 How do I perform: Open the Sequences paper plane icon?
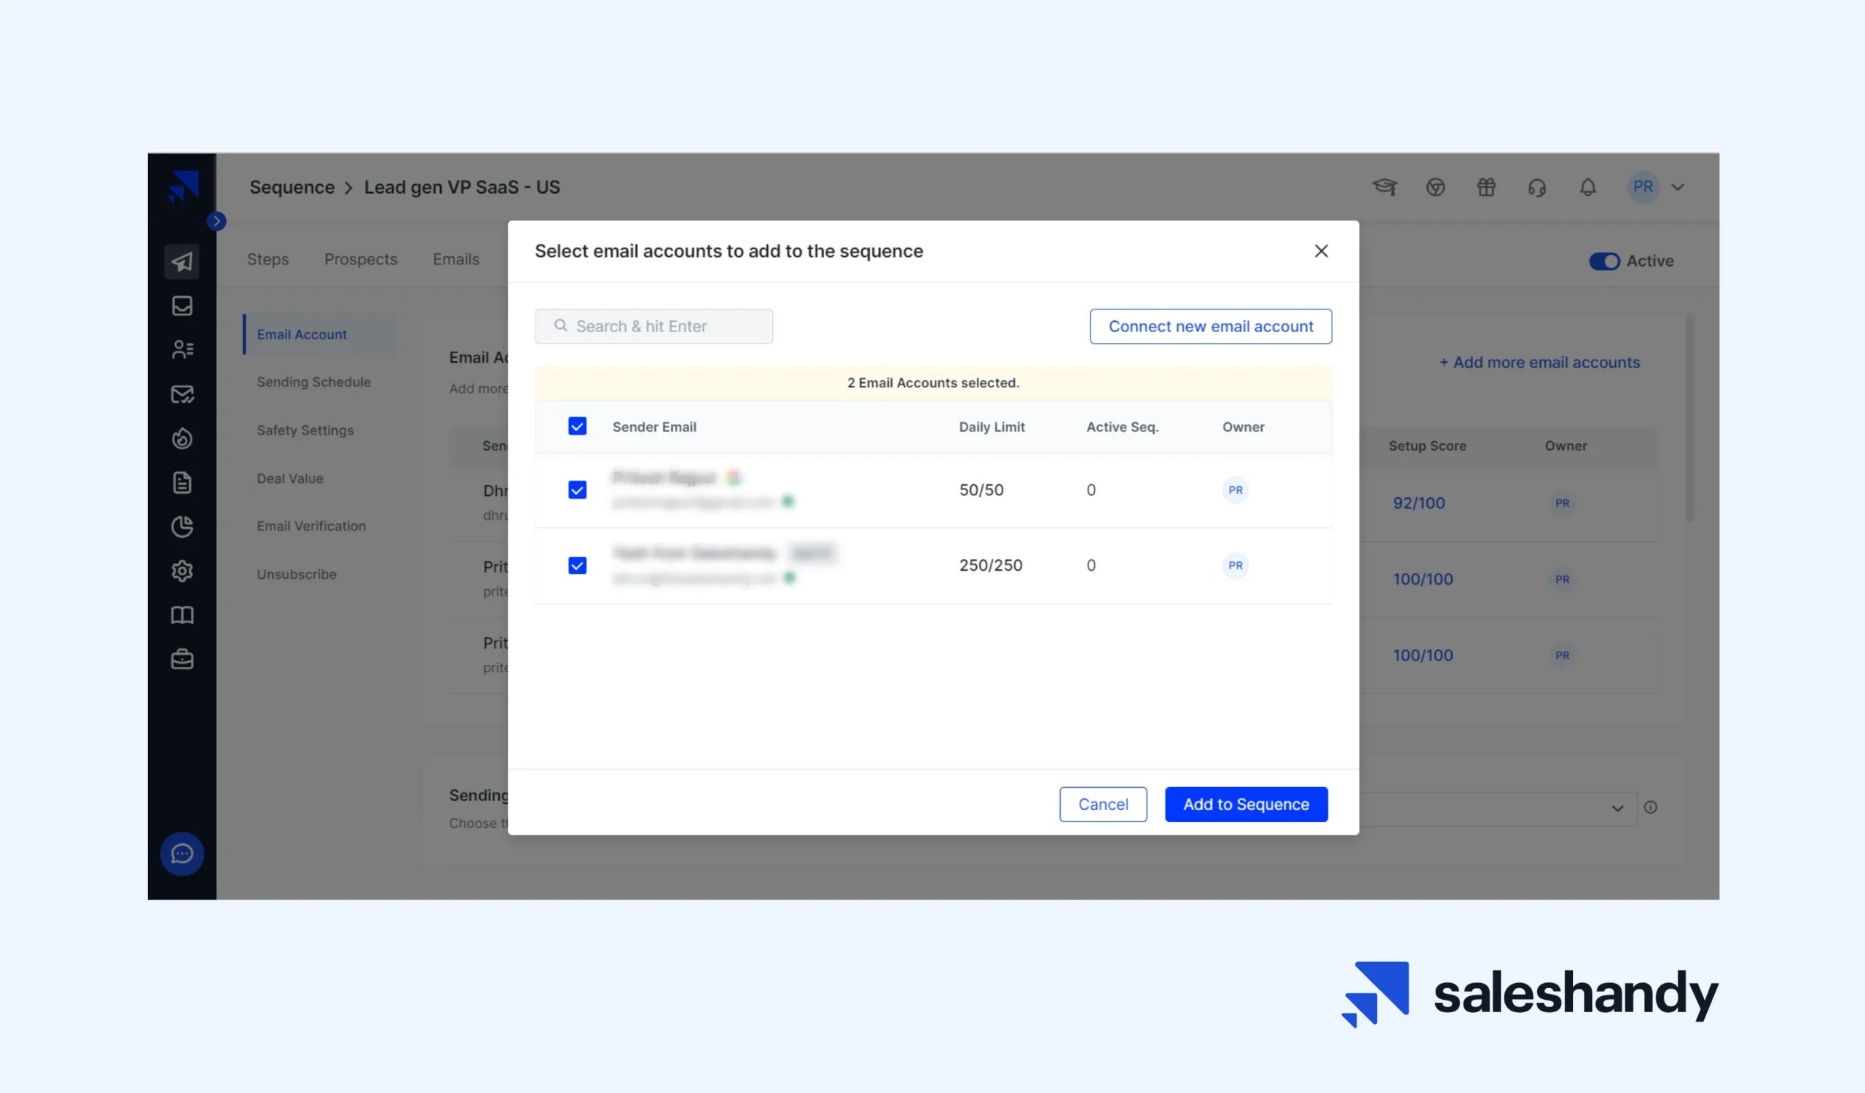pyautogui.click(x=182, y=261)
